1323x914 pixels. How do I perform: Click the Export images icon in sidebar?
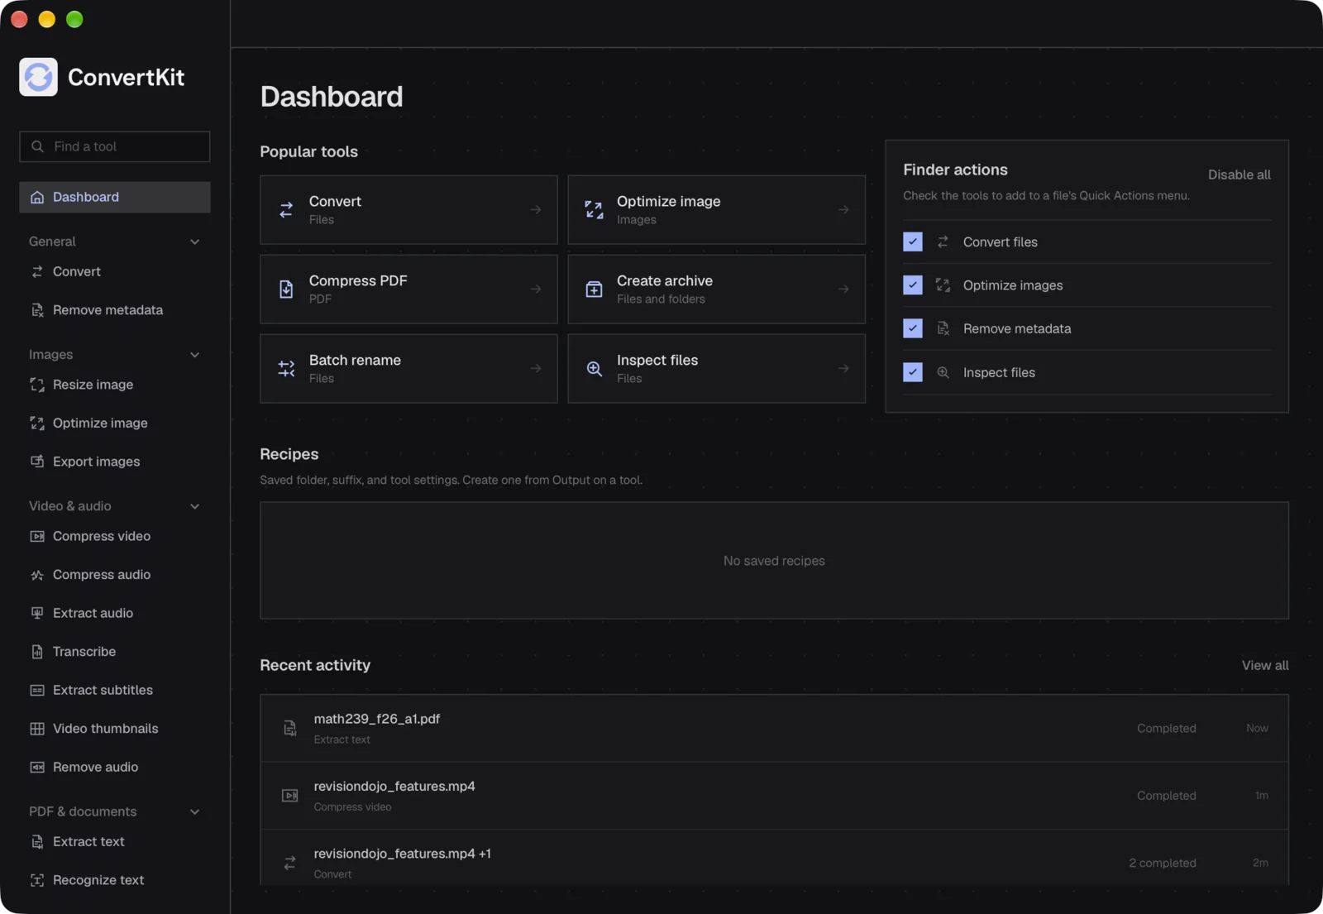(37, 462)
